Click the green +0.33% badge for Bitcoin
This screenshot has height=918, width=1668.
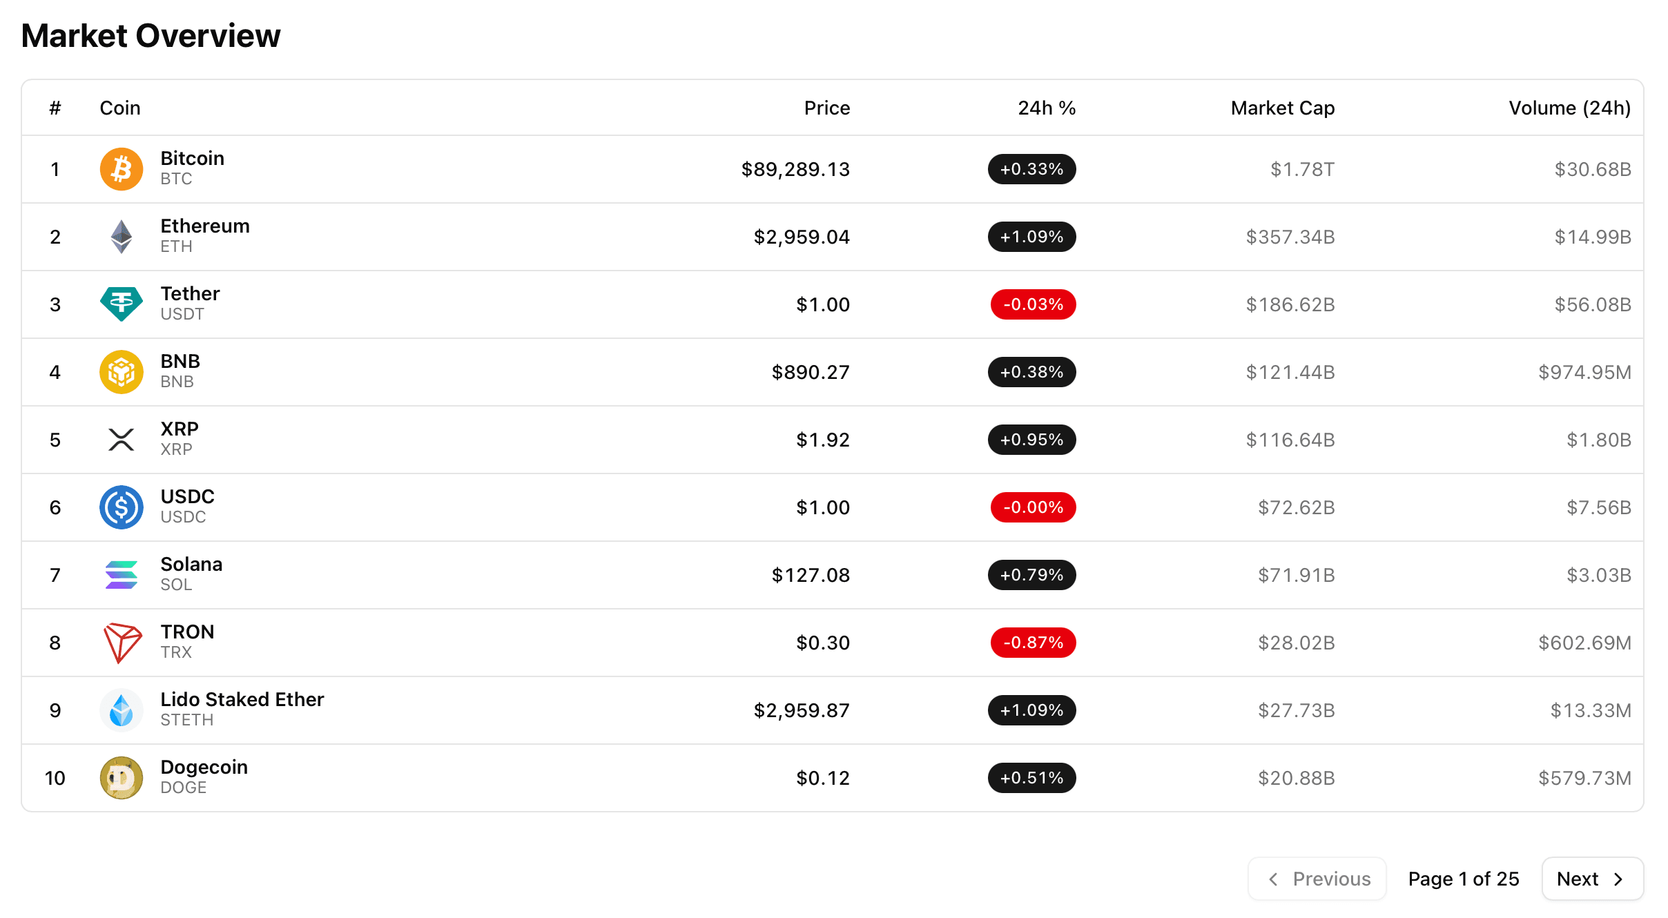[x=1031, y=168]
